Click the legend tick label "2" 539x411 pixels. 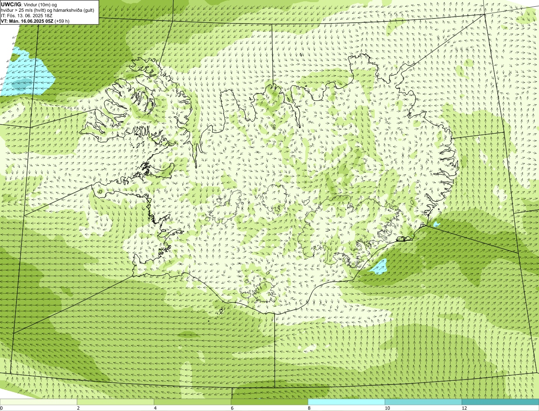click(78, 408)
